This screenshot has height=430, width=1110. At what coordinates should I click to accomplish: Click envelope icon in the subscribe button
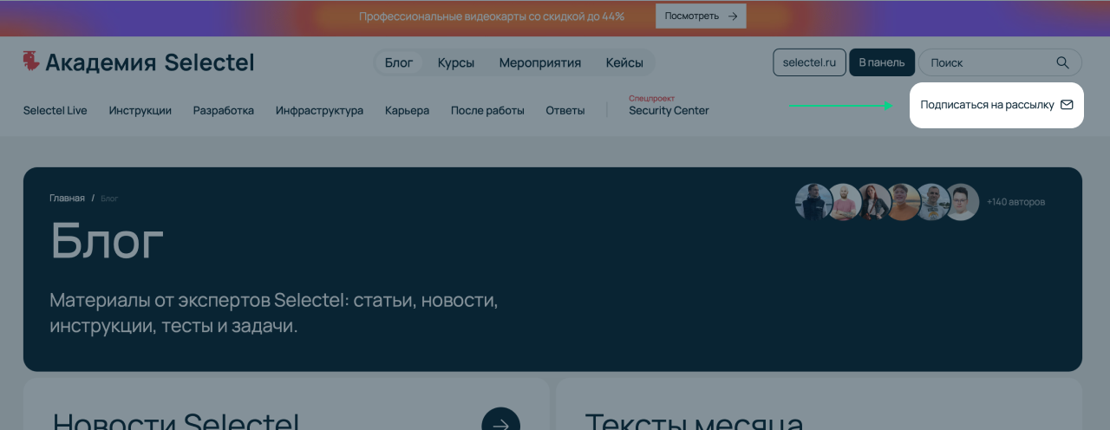point(1067,105)
